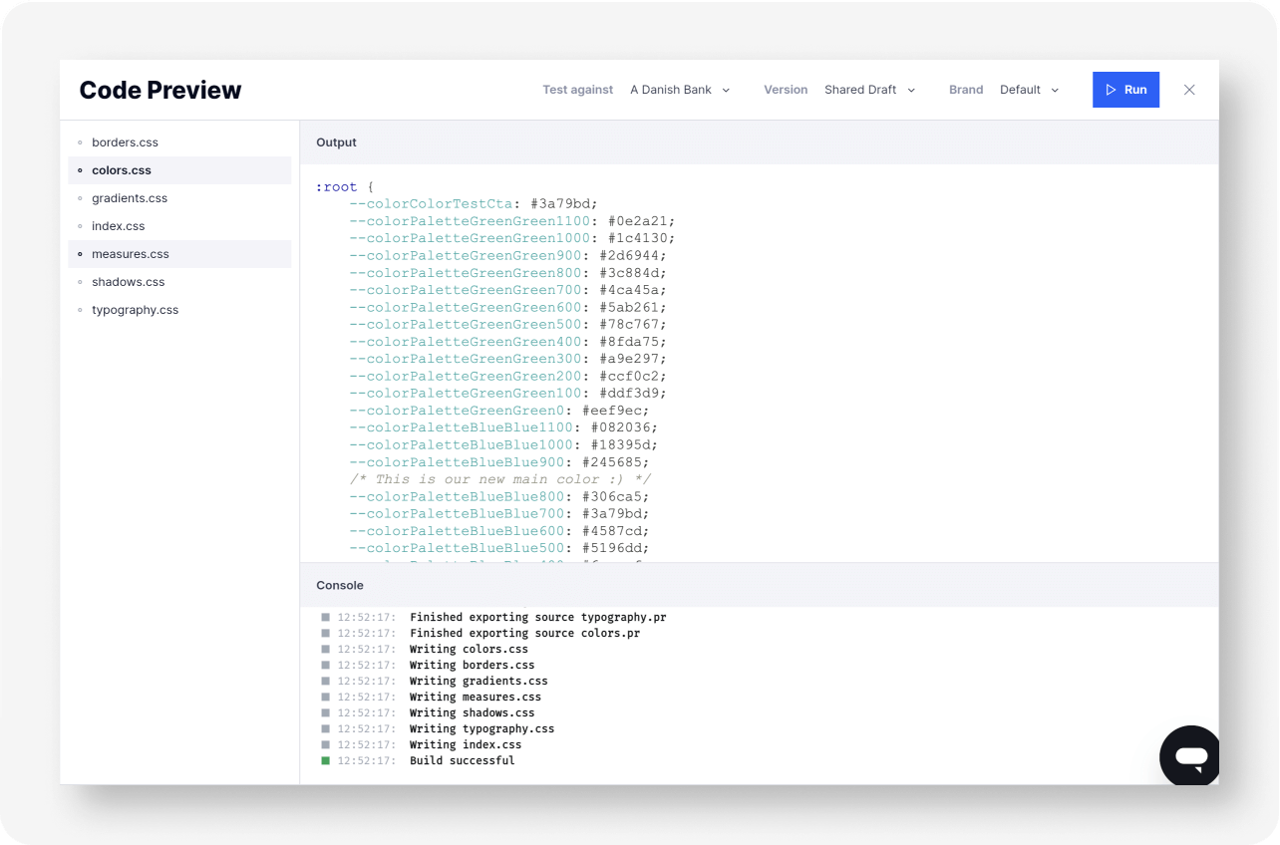Click console line 'Writing borders.css'
Image resolution: width=1280 pixels, height=845 pixels.
pos(472,665)
